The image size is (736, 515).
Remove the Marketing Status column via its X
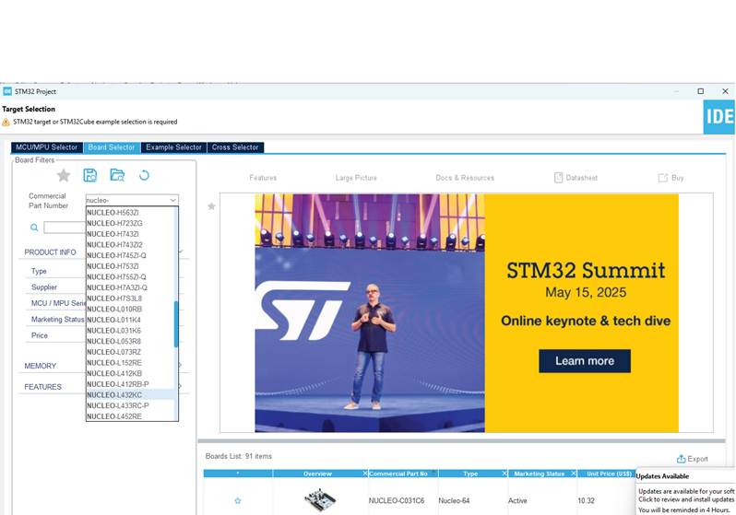(x=573, y=474)
